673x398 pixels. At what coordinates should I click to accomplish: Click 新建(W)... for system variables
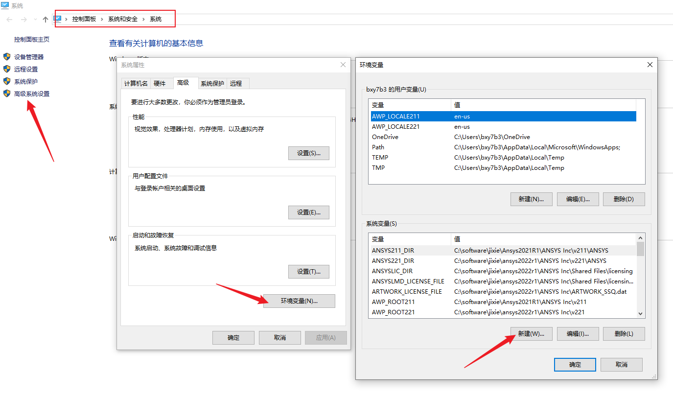pos(532,334)
